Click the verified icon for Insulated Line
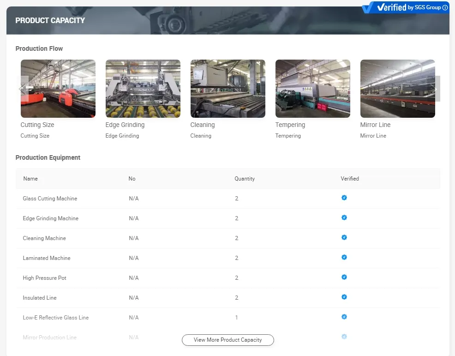This screenshot has width=455, height=356. click(x=344, y=297)
